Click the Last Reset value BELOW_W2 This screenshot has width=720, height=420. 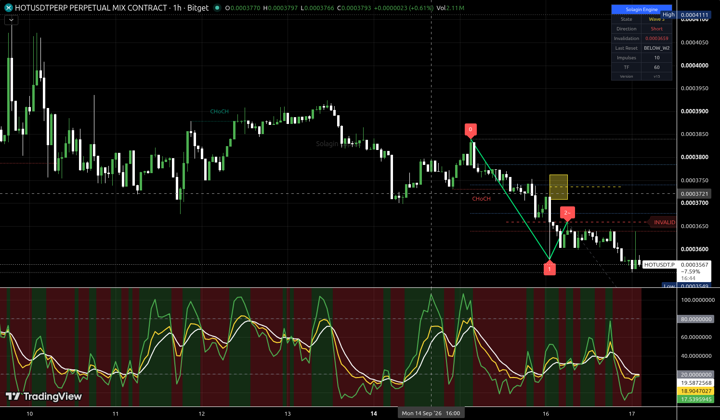(x=656, y=48)
